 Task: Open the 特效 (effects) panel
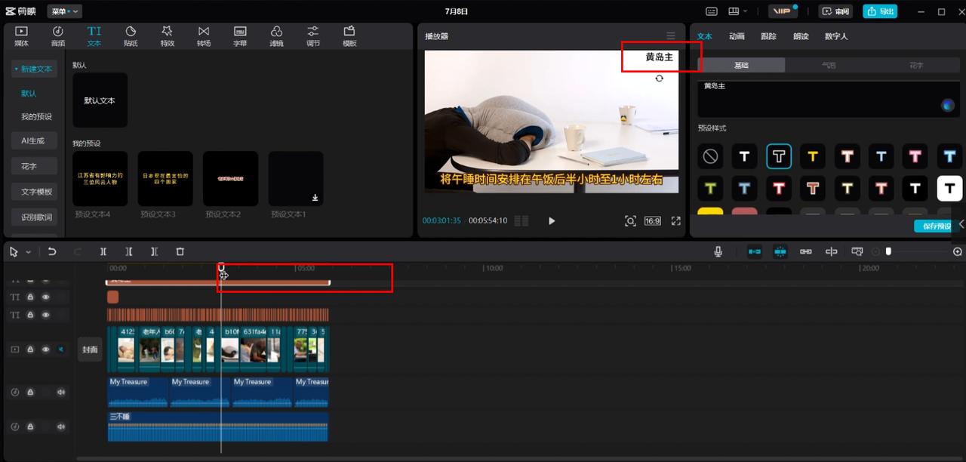(167, 35)
